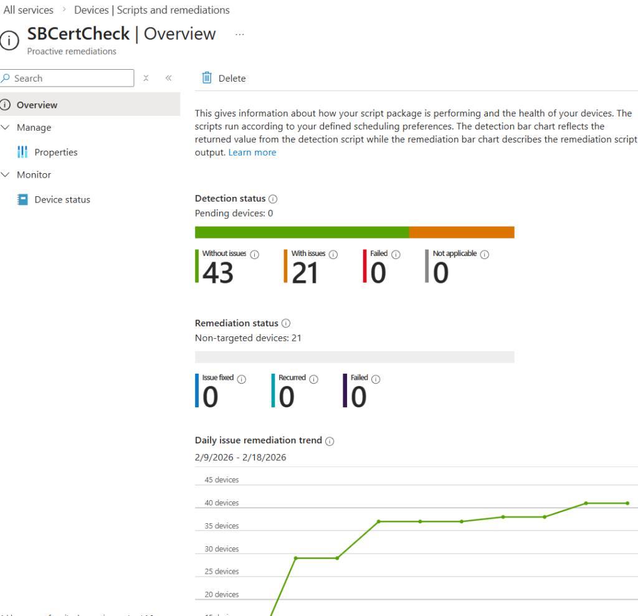Follow the Learn more link
The height and width of the screenshot is (616, 638).
pos(252,153)
